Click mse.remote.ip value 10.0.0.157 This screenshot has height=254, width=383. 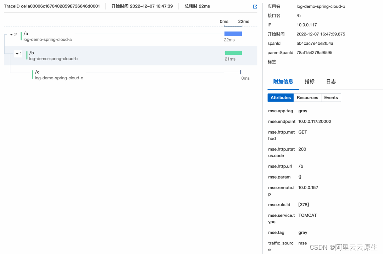[x=308, y=188]
